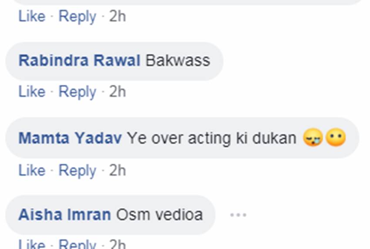Like Rabindra Rawal's "Bakwass" comment
Viewport: 370px width, 249px height.
pyautogui.click(x=32, y=92)
